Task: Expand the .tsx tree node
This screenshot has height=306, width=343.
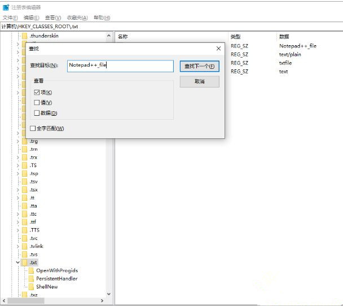Action: click(17, 190)
